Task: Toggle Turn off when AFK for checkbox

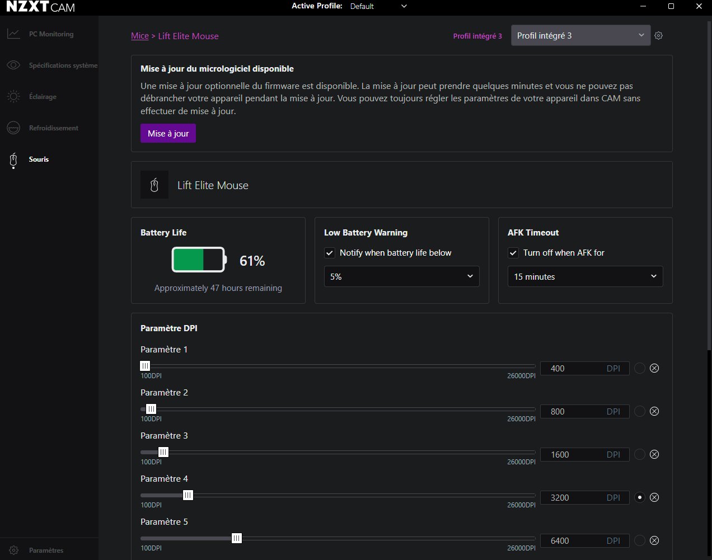Action: tap(513, 253)
